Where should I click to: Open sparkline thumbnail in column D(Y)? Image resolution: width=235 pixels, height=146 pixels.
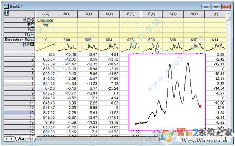109,47
